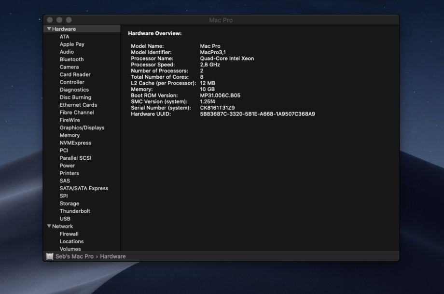Click Hardware in the path bar

coord(113,256)
